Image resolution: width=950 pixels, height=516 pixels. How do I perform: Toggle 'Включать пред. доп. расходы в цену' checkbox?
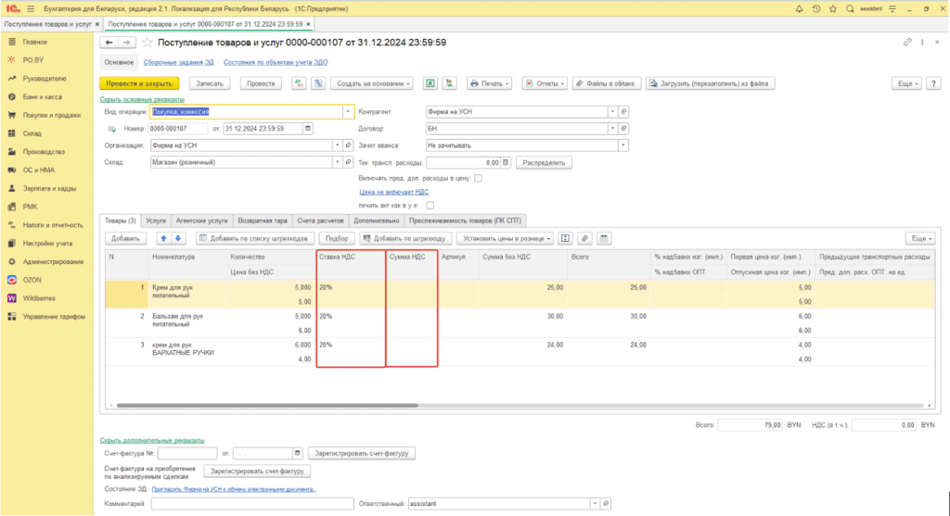click(478, 178)
